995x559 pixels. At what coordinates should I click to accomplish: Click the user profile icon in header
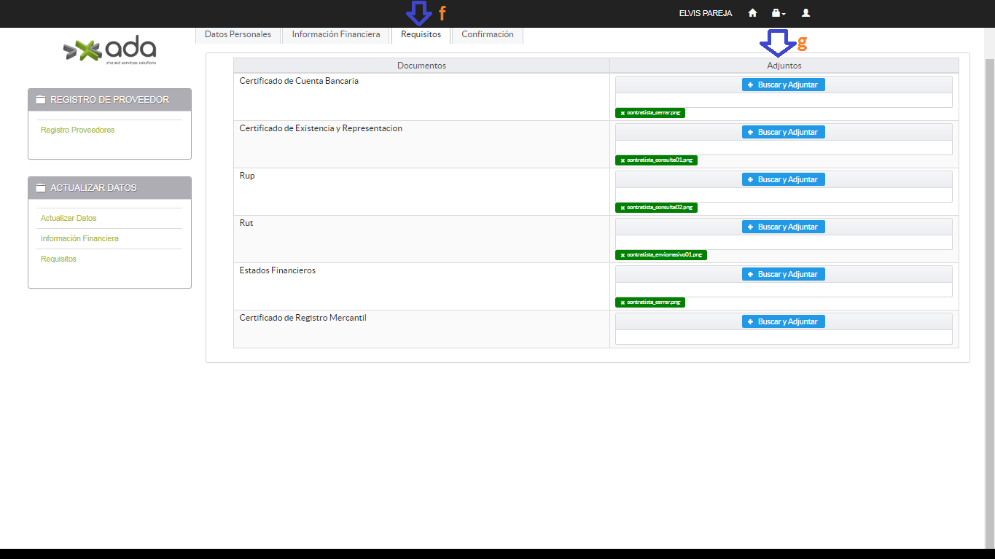(x=805, y=13)
